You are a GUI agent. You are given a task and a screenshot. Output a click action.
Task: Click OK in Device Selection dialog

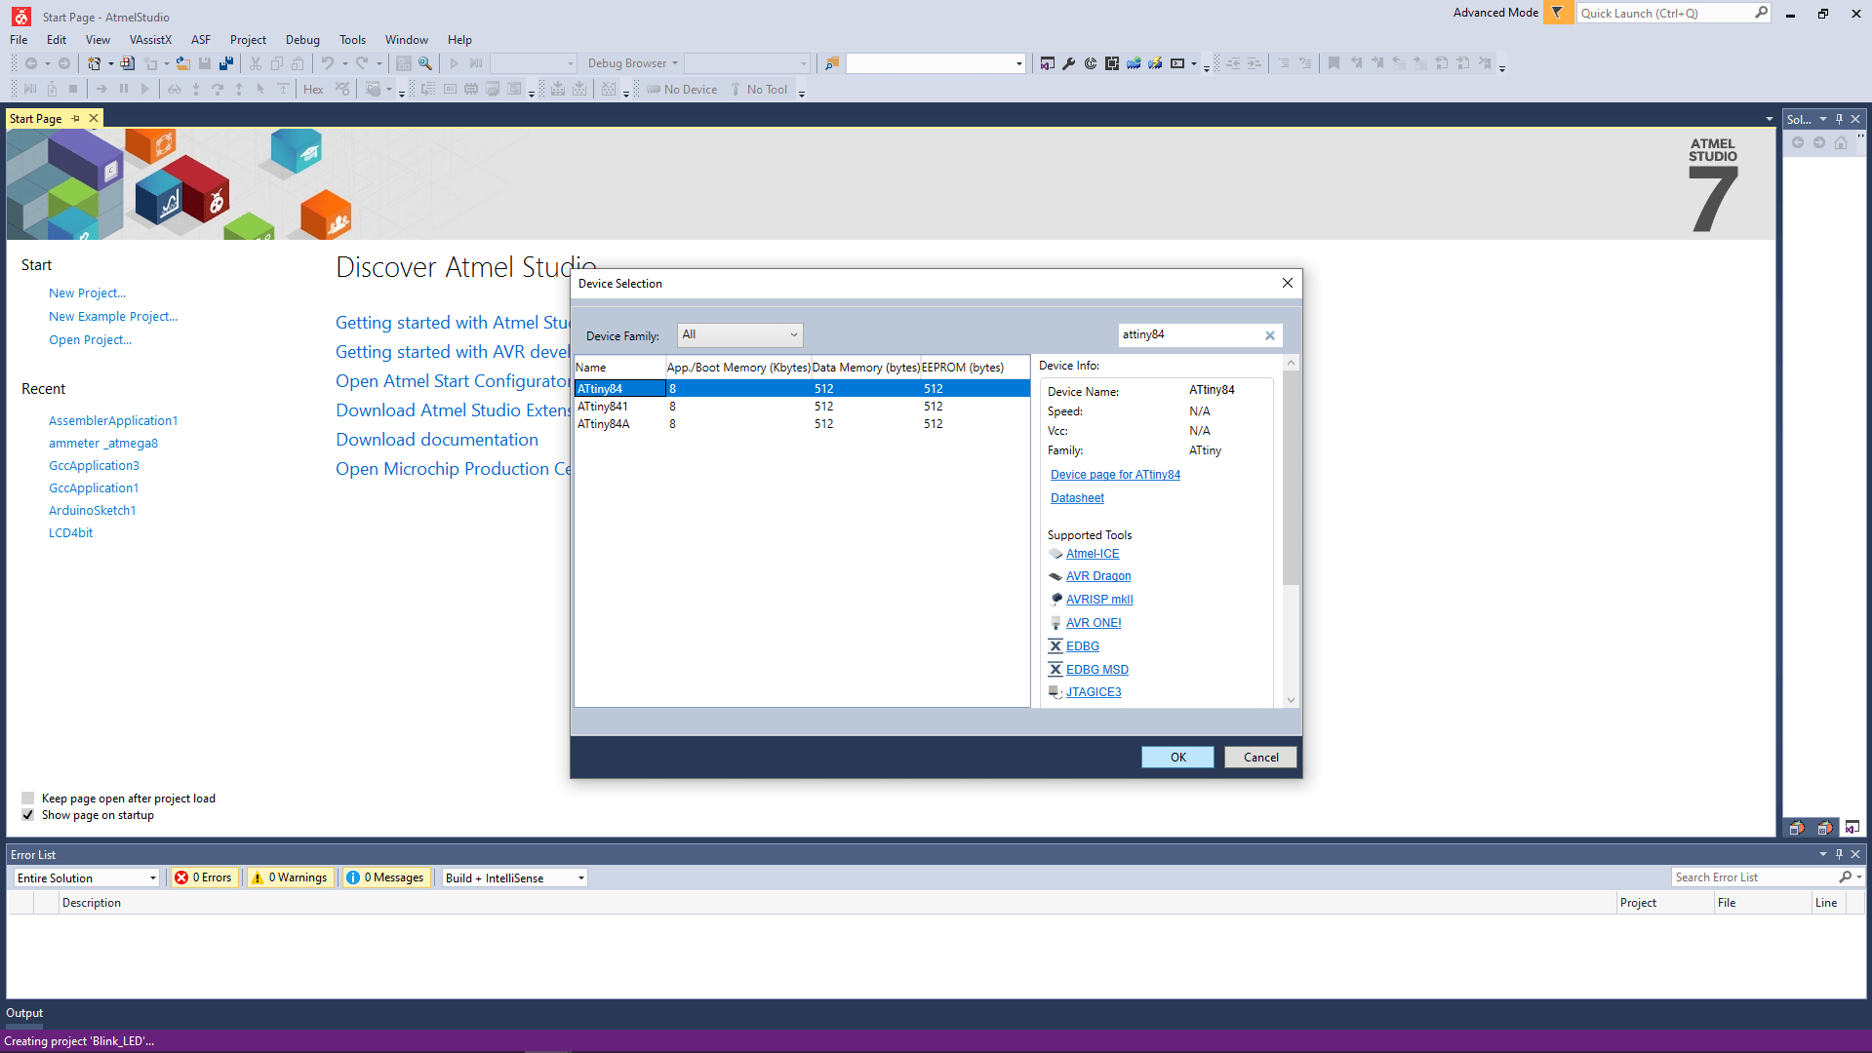tap(1177, 758)
